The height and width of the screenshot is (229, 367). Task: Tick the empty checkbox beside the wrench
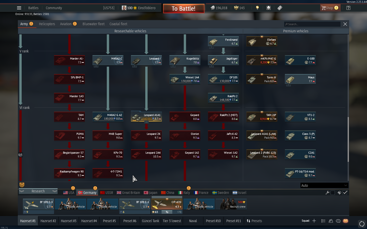(333, 193)
